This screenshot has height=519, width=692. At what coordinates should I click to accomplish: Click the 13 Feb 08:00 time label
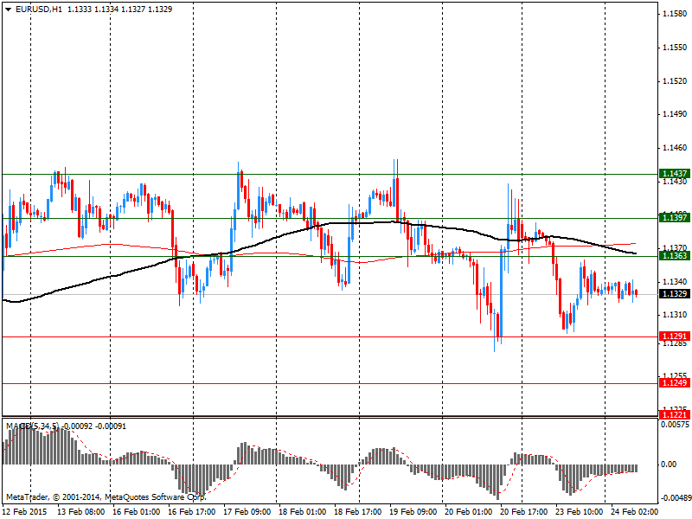(81, 512)
